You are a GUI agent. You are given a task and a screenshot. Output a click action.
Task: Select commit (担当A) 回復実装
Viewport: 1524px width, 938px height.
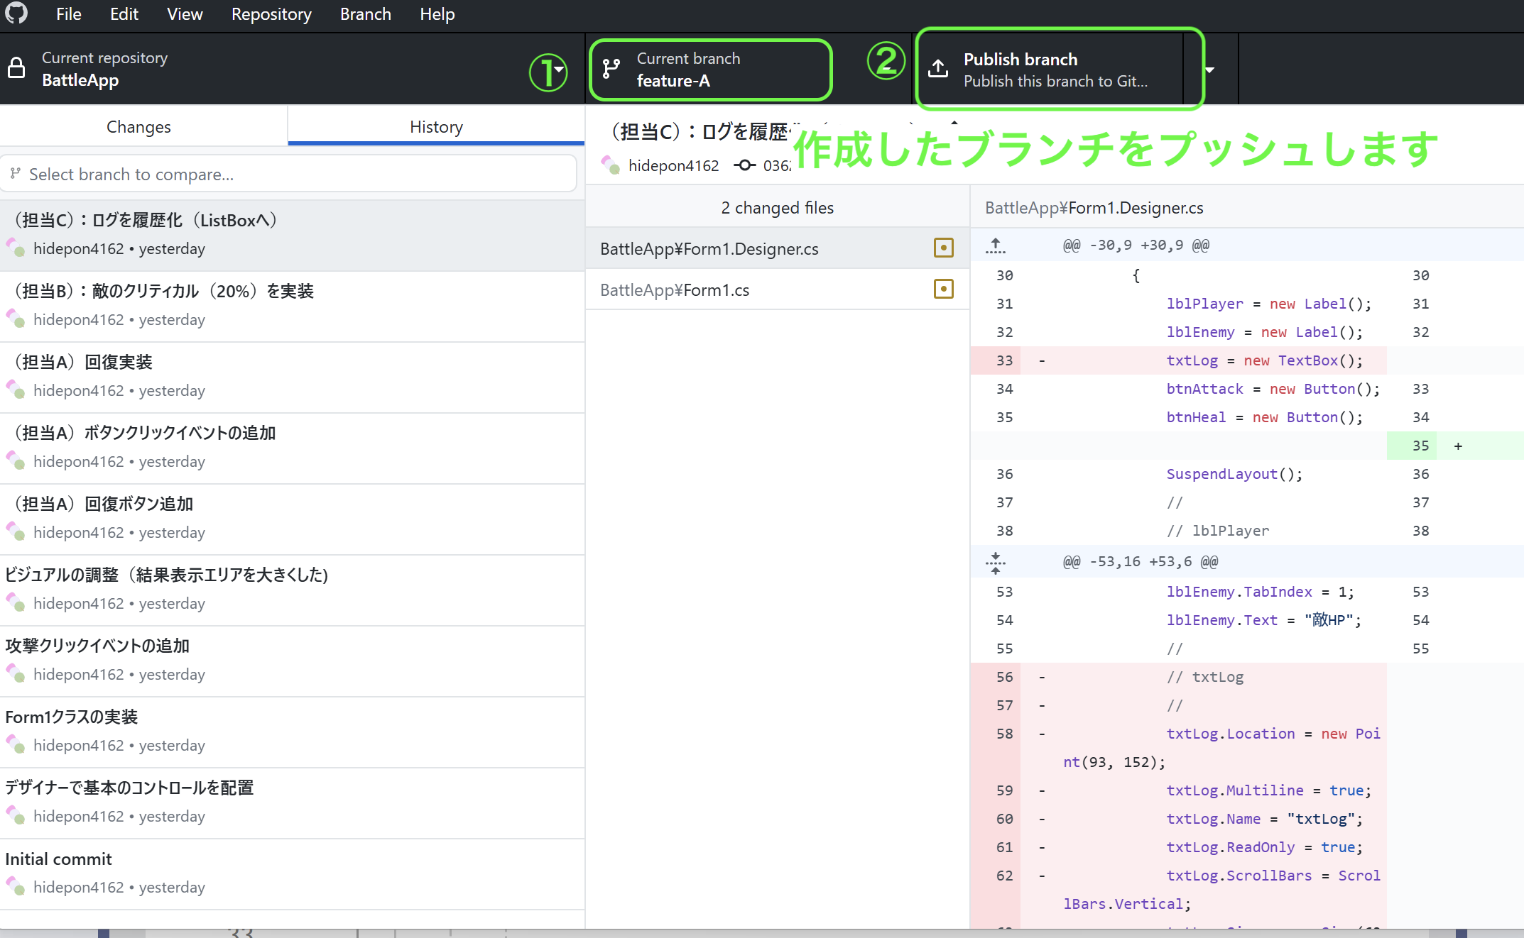pyautogui.click(x=292, y=377)
